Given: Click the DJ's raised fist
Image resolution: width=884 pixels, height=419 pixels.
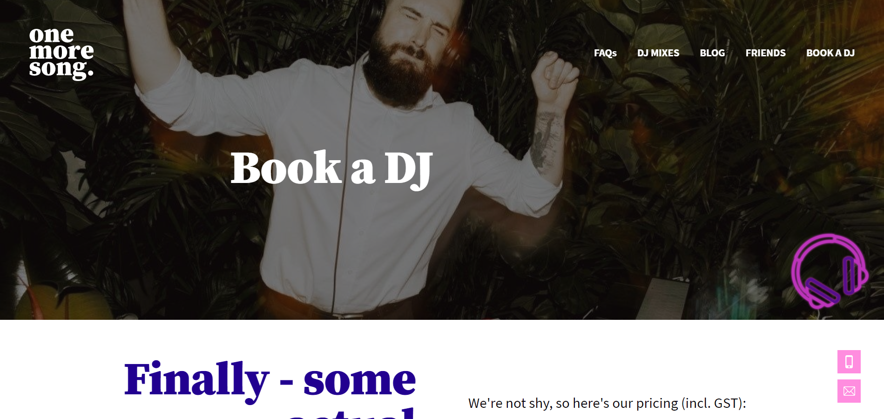Looking at the screenshot, I should pos(555,78).
